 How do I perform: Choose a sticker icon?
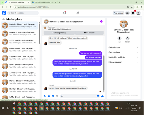(x=53, y=96)
